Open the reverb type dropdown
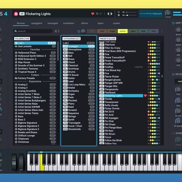The image size is (182, 182). click(178, 81)
